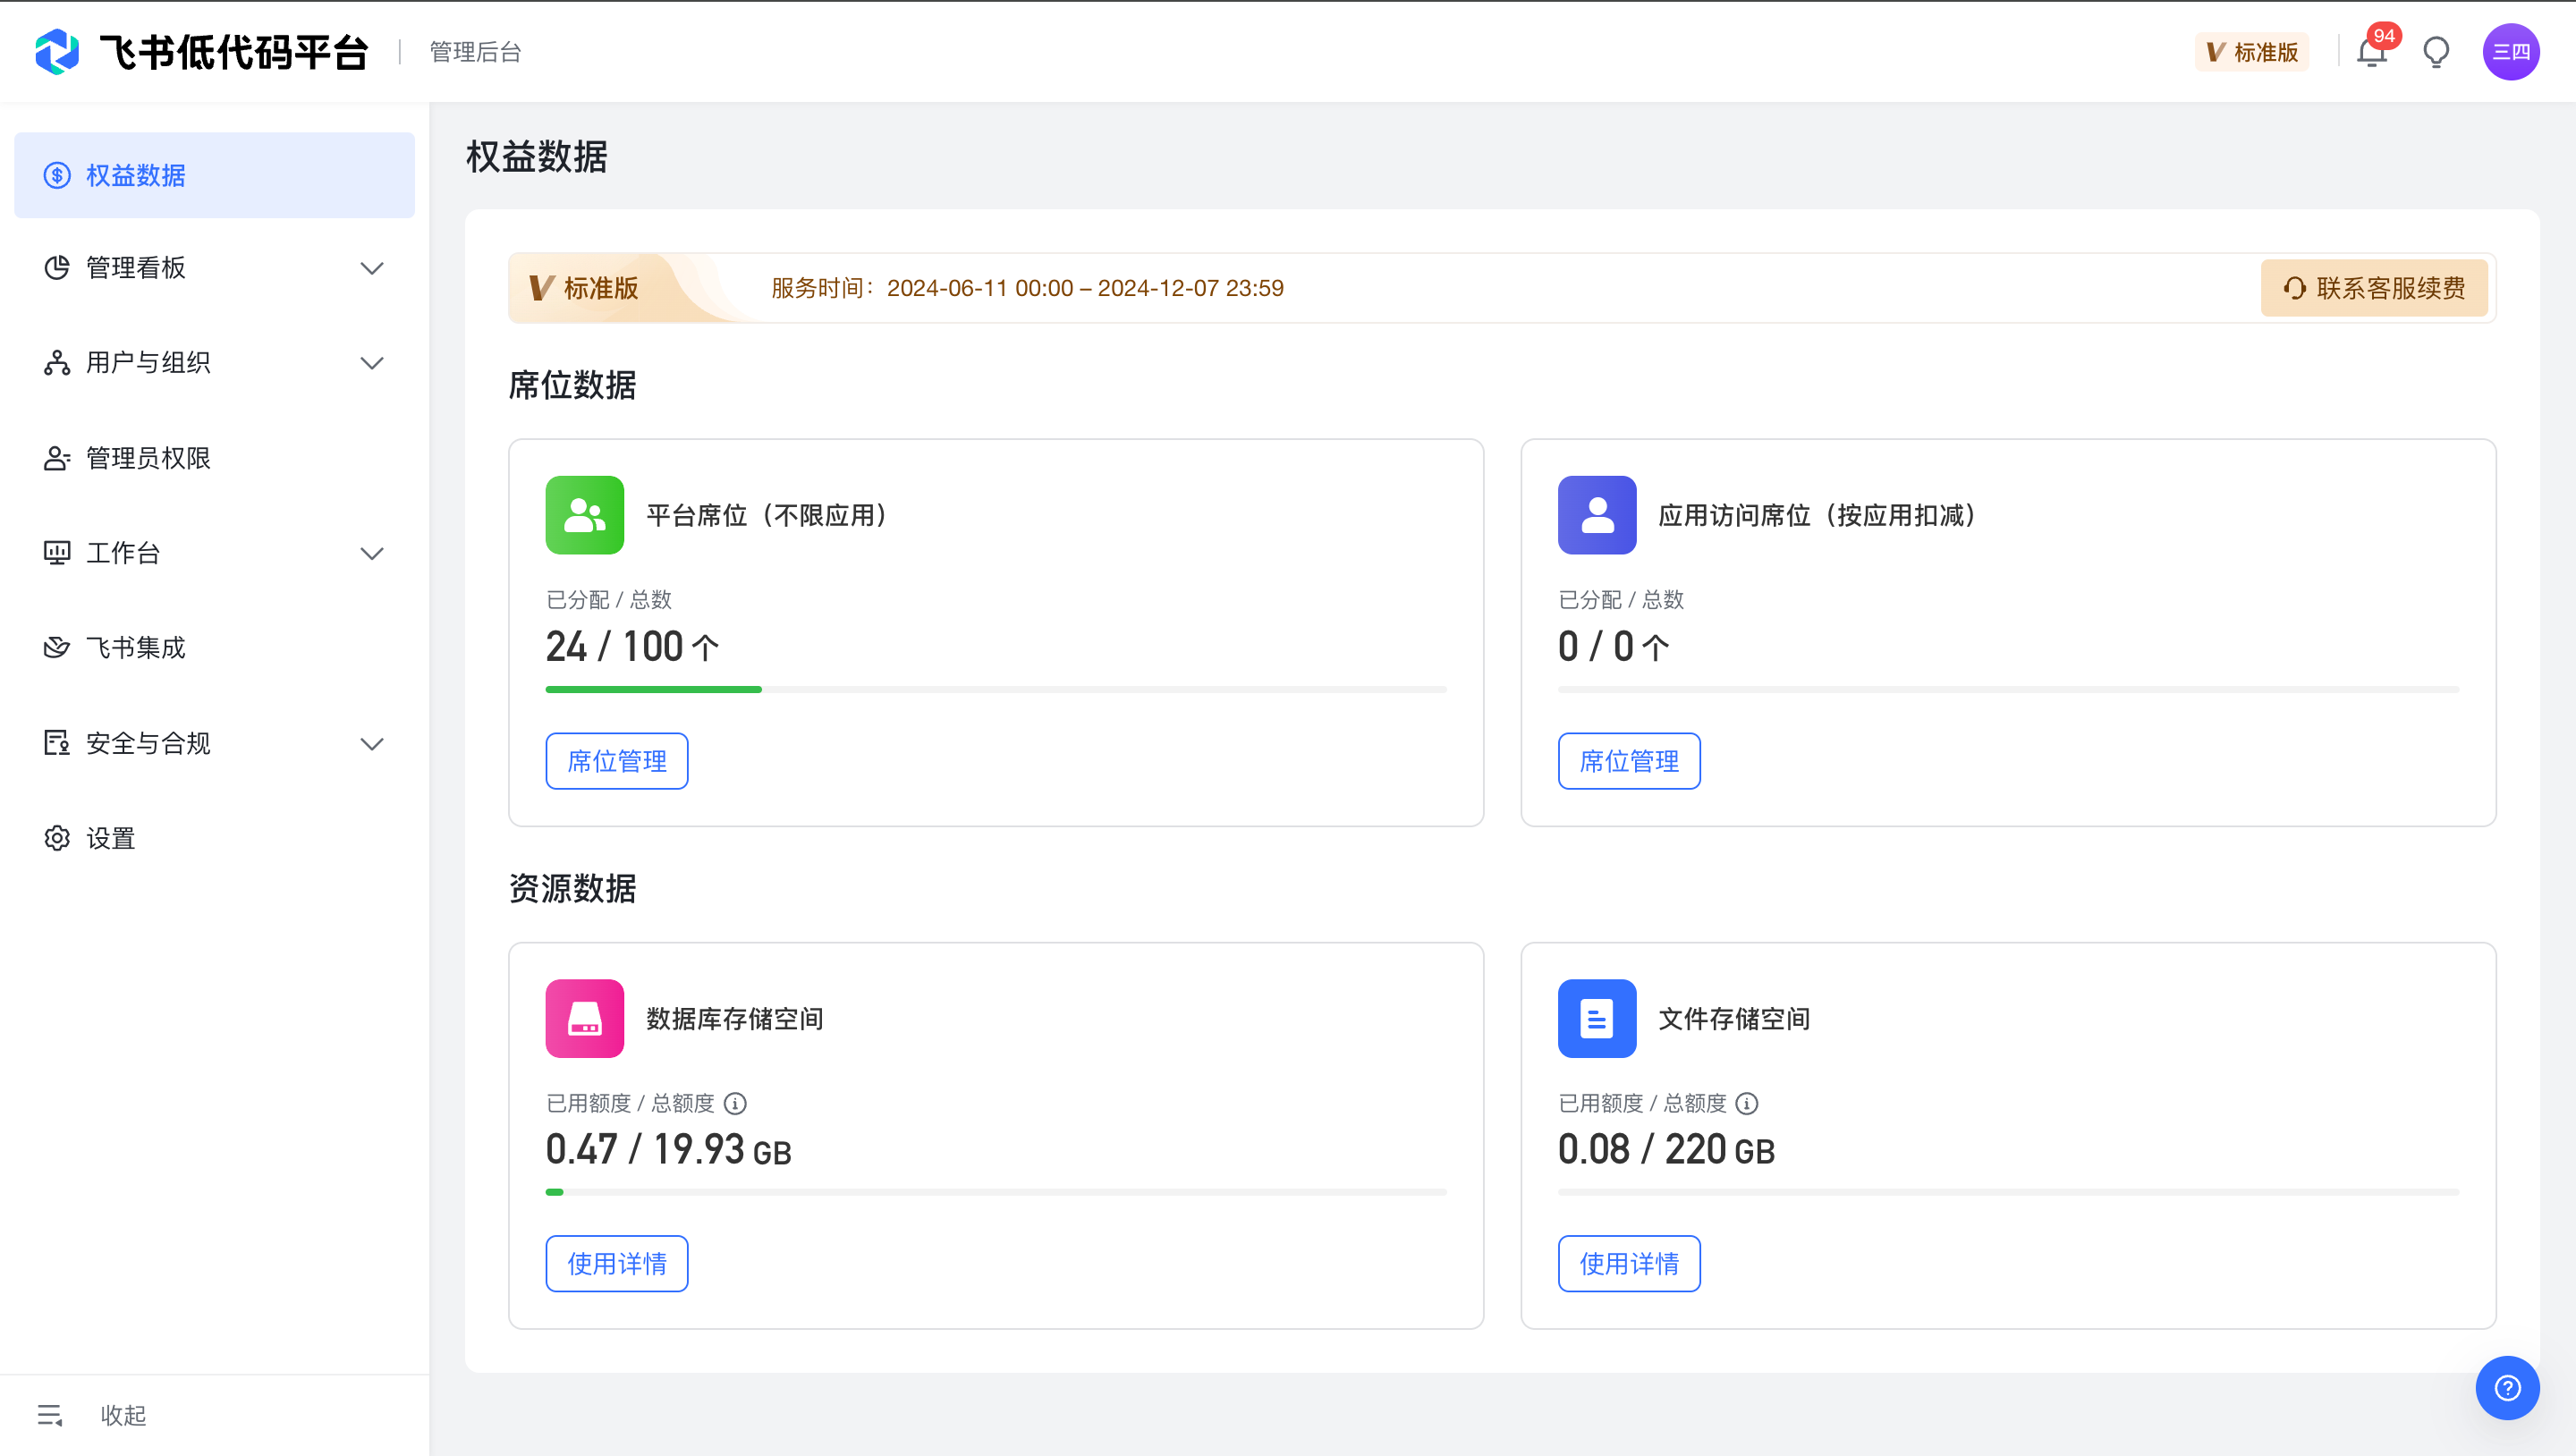
Task: Click the sidebar collapse icon beside 收起
Action: click(50, 1415)
